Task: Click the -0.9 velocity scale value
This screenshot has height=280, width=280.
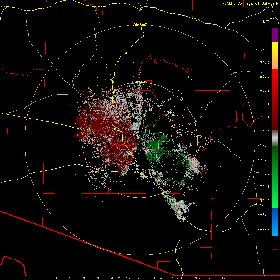Action: click(x=265, y=132)
